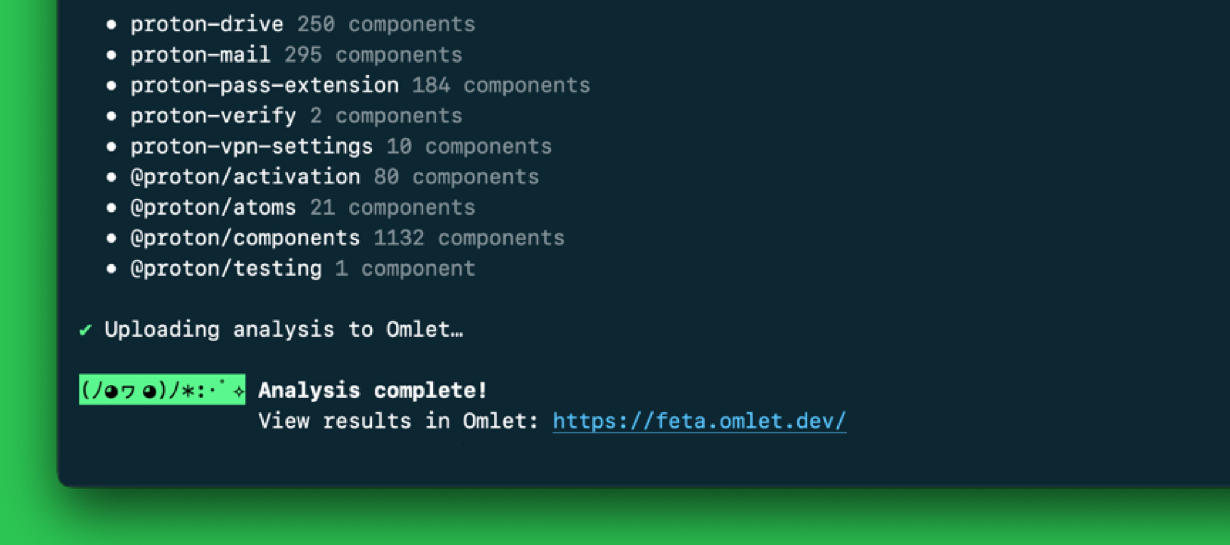Viewport: 1230px width, 545px height.
Task: Click the @proton/components package name
Action: coord(245,238)
